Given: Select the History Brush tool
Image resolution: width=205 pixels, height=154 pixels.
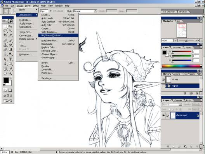Looking at the screenshot, I should [10, 45].
